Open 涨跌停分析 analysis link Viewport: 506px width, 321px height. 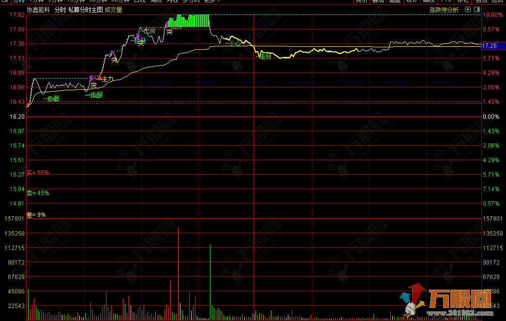[x=444, y=9]
